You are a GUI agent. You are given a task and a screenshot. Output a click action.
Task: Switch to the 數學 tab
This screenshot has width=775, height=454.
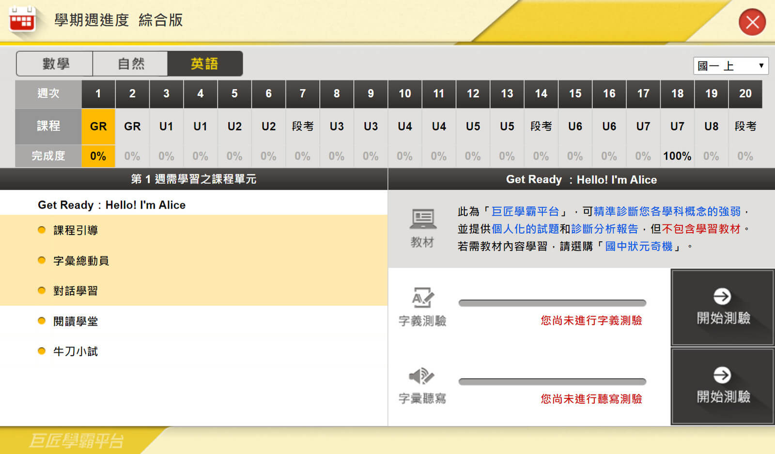coord(55,63)
